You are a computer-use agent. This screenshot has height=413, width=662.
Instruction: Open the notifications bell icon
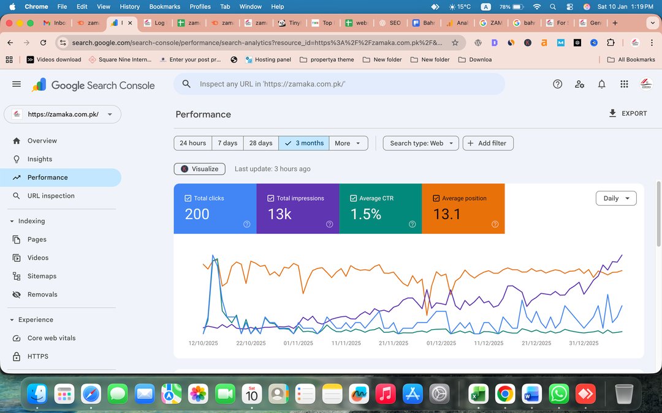(601, 84)
